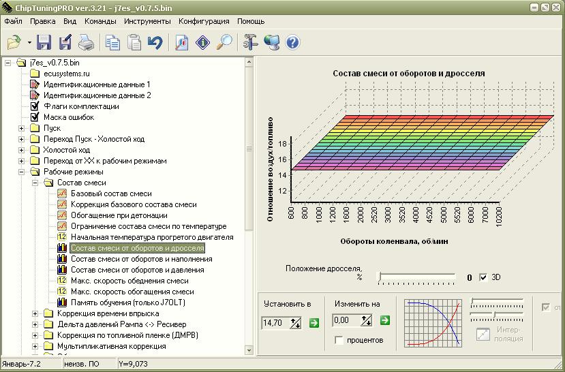Open the Инструменты menu

click(147, 21)
